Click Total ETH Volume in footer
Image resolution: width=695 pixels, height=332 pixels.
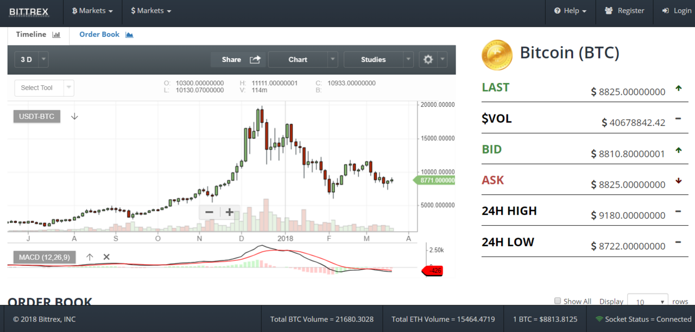coord(443,319)
